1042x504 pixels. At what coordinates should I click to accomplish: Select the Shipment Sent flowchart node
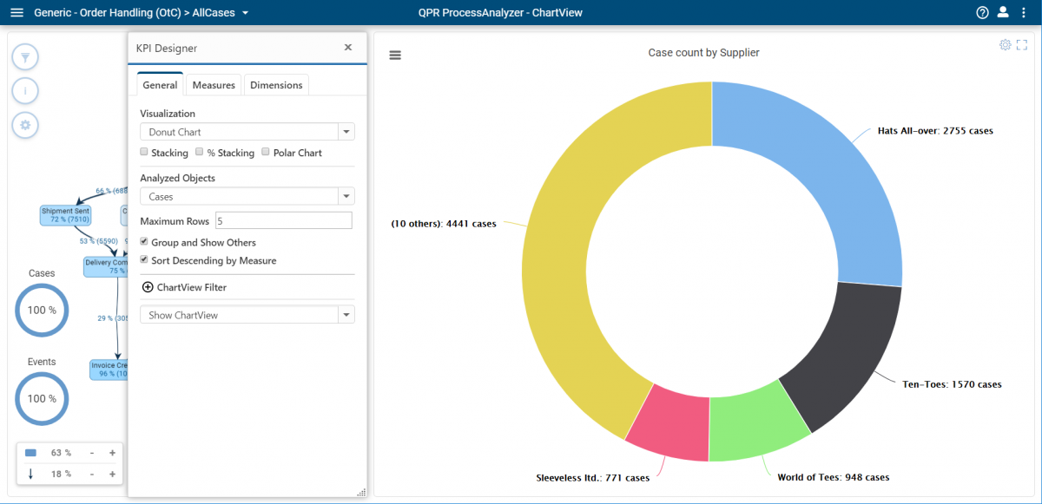66,215
